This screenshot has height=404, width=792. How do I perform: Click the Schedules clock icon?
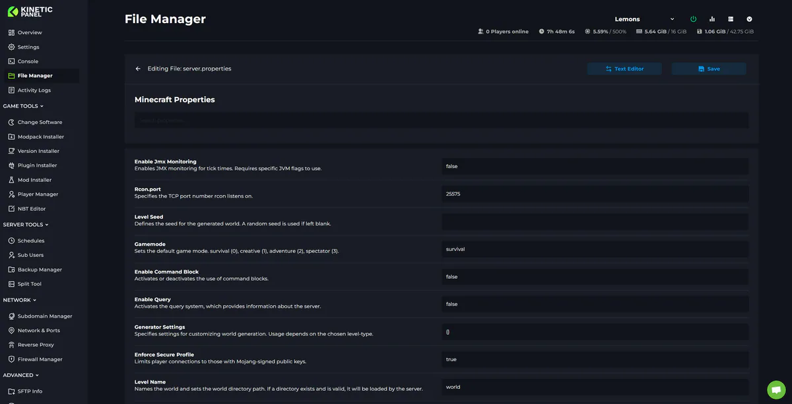[11, 241]
